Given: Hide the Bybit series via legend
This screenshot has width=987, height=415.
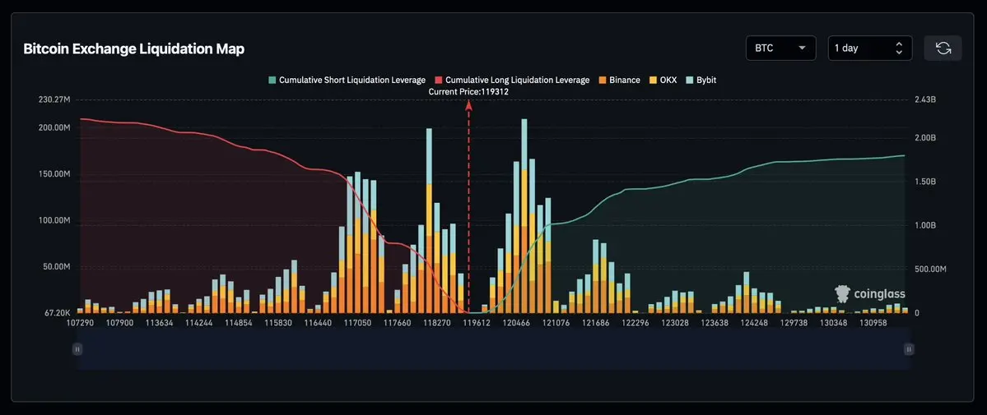Looking at the screenshot, I should click(x=701, y=80).
